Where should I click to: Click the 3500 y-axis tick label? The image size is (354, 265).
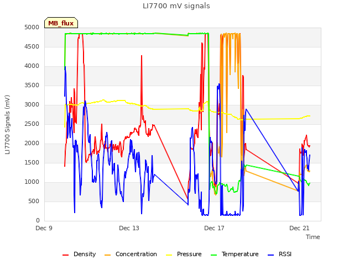tap(32, 86)
